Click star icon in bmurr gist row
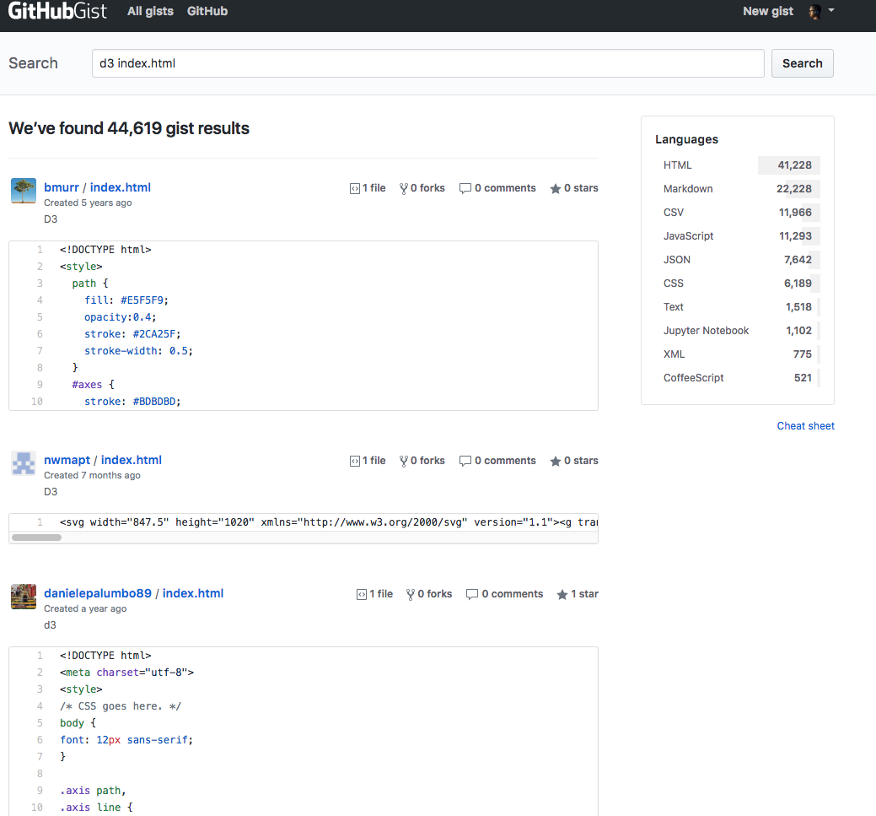Screen dimensions: 876x816 tap(556, 188)
